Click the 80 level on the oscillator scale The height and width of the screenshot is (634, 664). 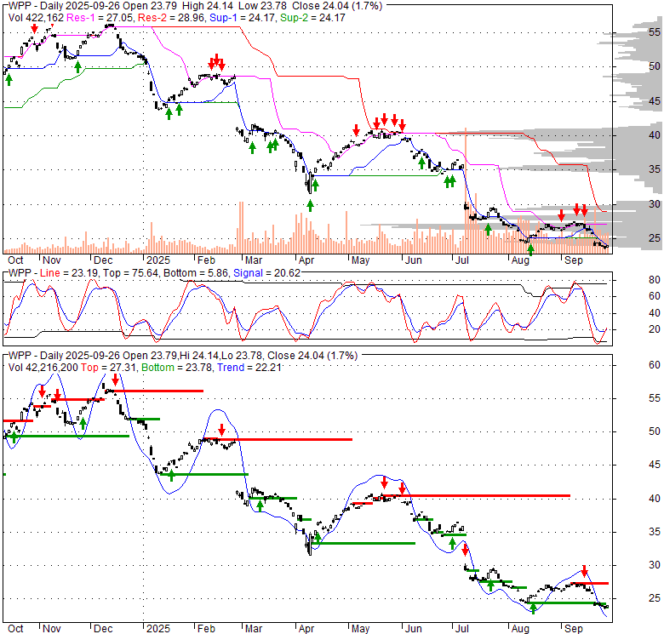(x=655, y=280)
